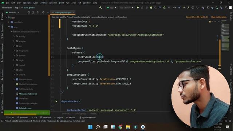Expand the activity package
The width and height of the screenshot is (233, 131).
pos(14,36)
